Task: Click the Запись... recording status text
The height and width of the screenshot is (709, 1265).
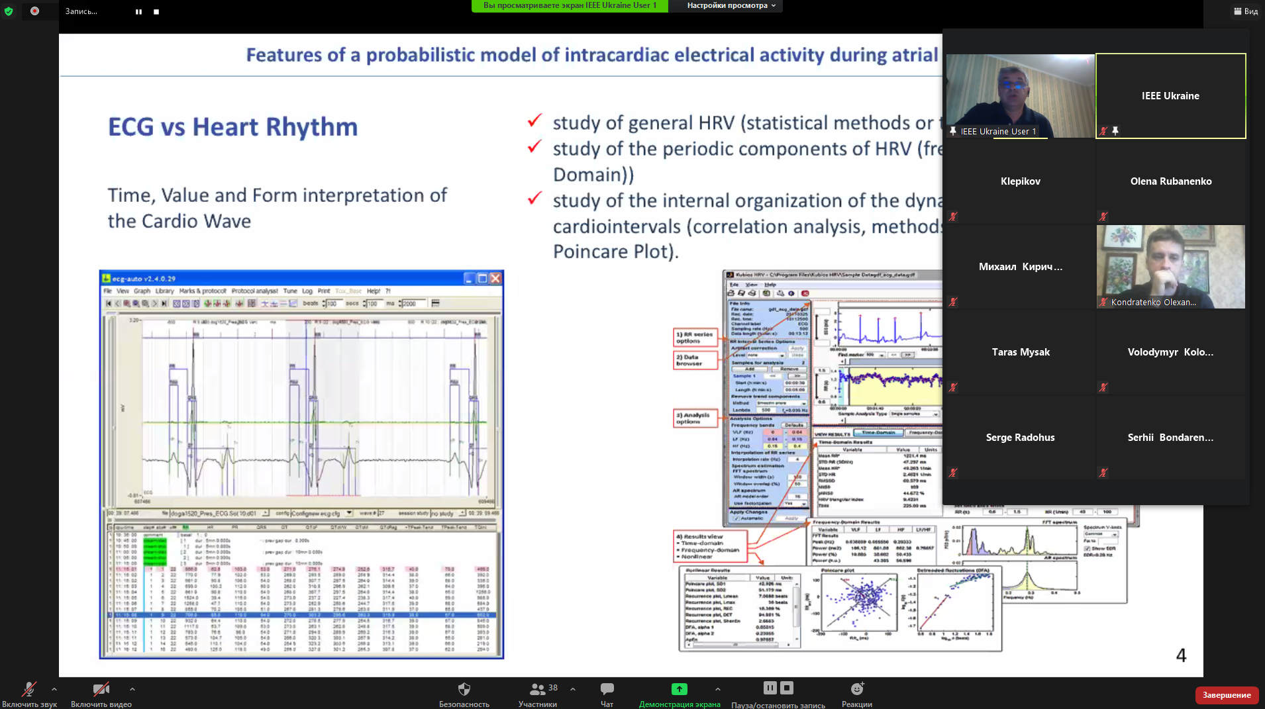Action: [81, 11]
